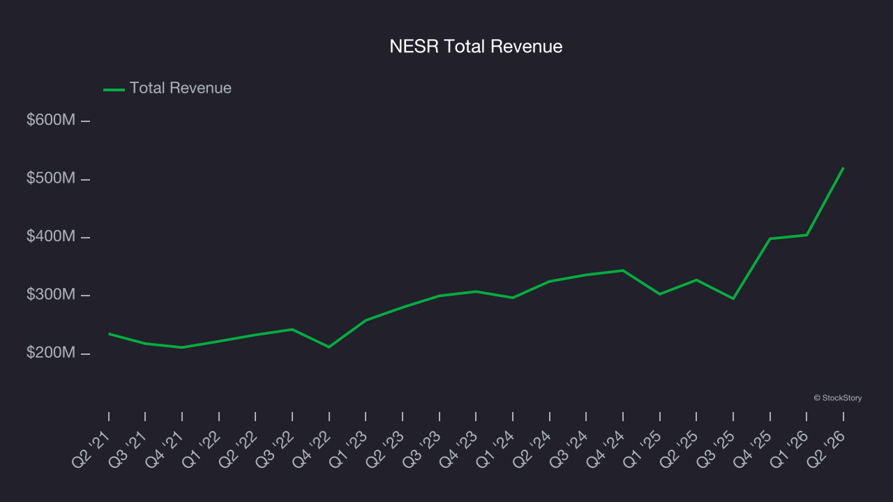This screenshot has height=502, width=893.
Task: Click the Q2 '22 x-axis label
Action: point(240,448)
